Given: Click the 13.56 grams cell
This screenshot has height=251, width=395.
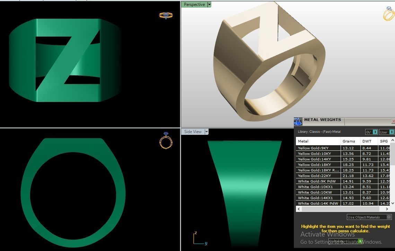Looking at the screenshot, I should pos(350,154).
